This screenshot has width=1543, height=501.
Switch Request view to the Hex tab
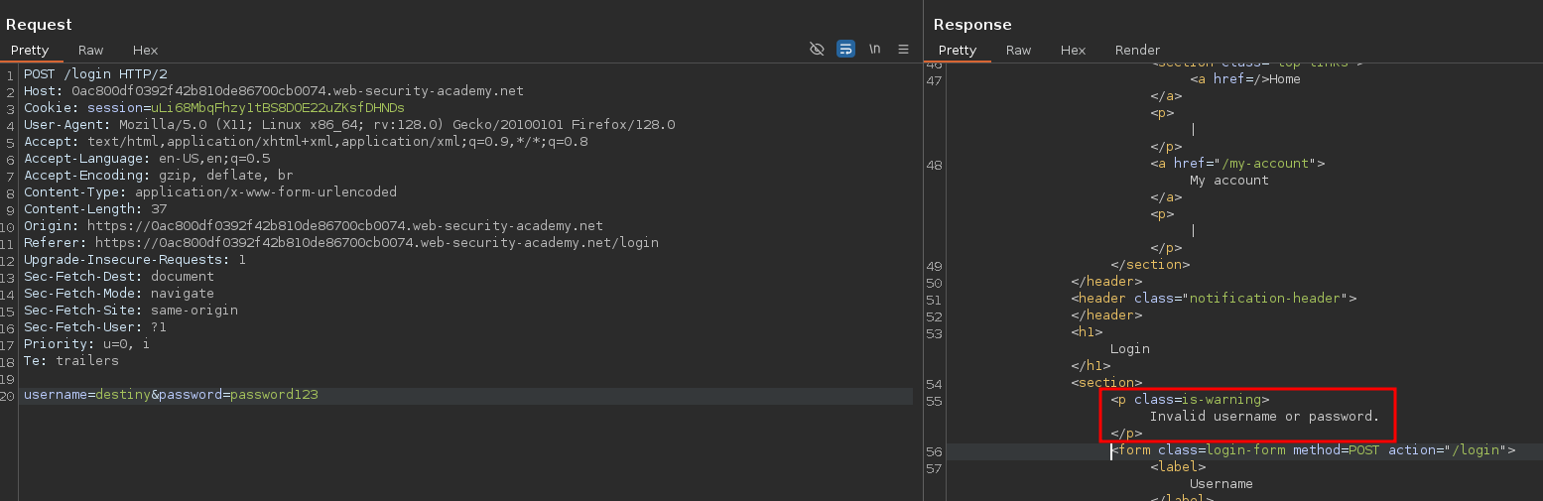(x=145, y=50)
